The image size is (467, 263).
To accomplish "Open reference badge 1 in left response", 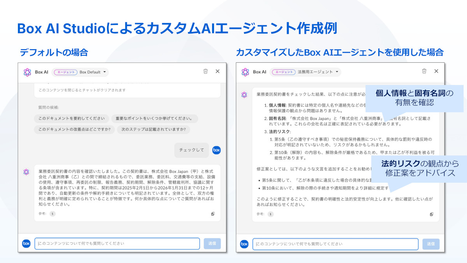I will [x=53, y=214].
